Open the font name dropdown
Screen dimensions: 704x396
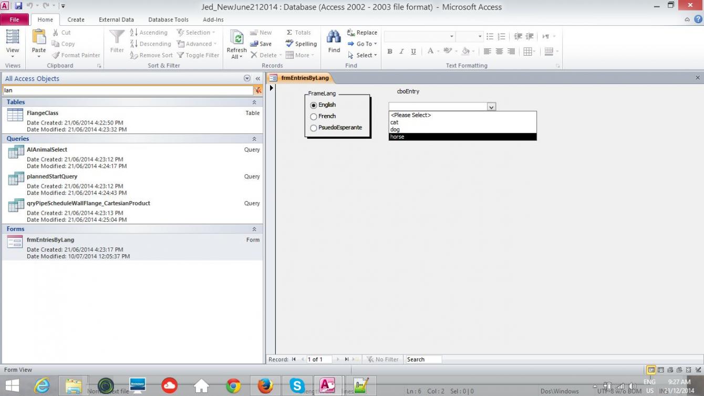coord(452,37)
